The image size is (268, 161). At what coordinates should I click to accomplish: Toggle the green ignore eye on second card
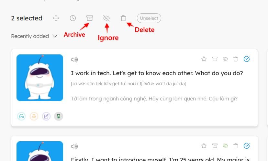[x=225, y=146]
